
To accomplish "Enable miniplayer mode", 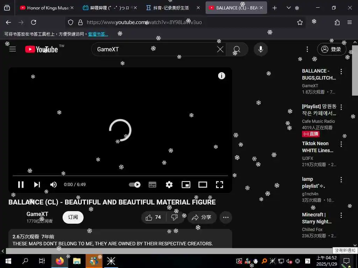I will point(186,184).
